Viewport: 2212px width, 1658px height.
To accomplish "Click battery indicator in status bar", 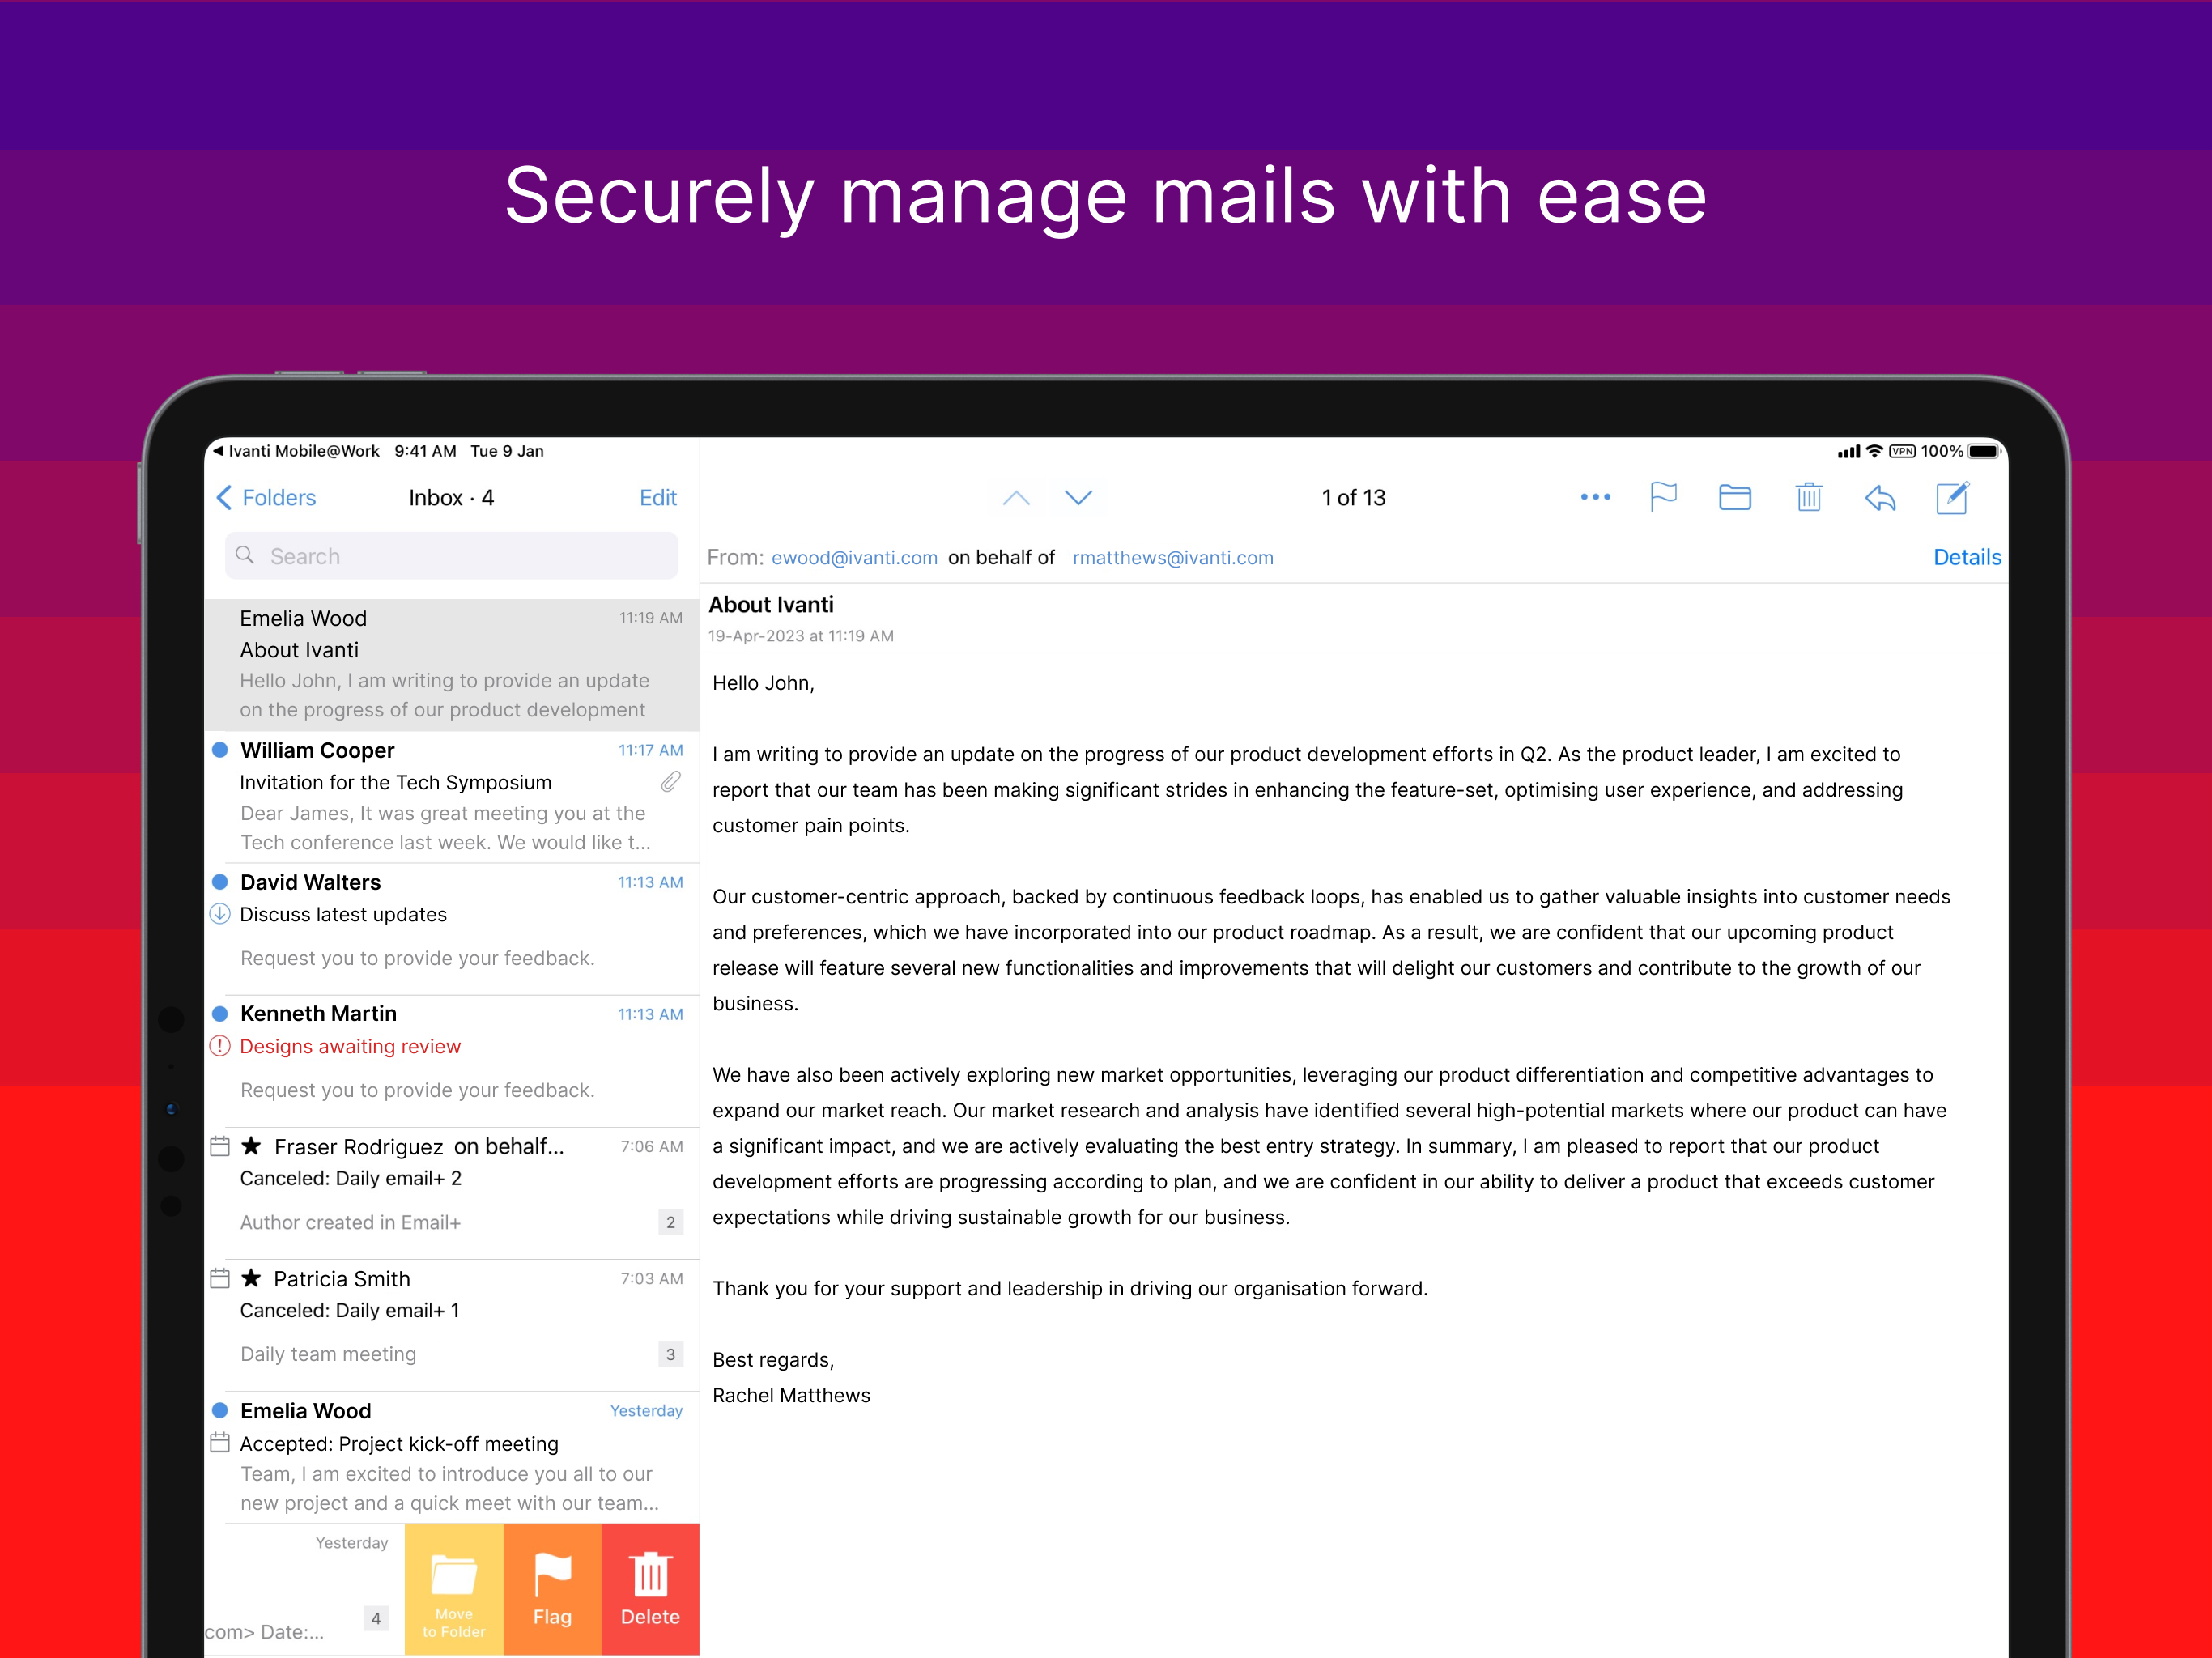I will pyautogui.click(x=1983, y=451).
